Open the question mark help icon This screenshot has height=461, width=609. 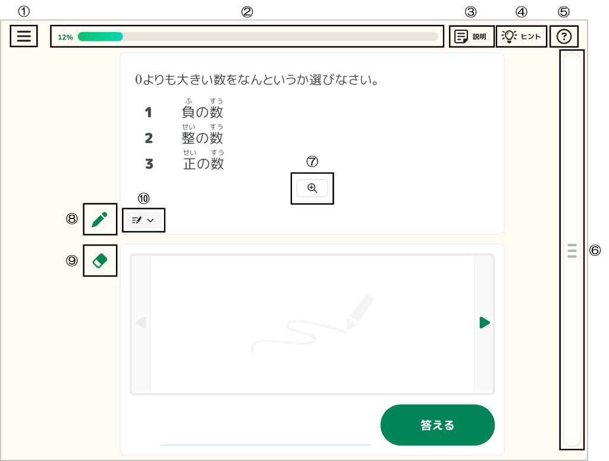564,36
